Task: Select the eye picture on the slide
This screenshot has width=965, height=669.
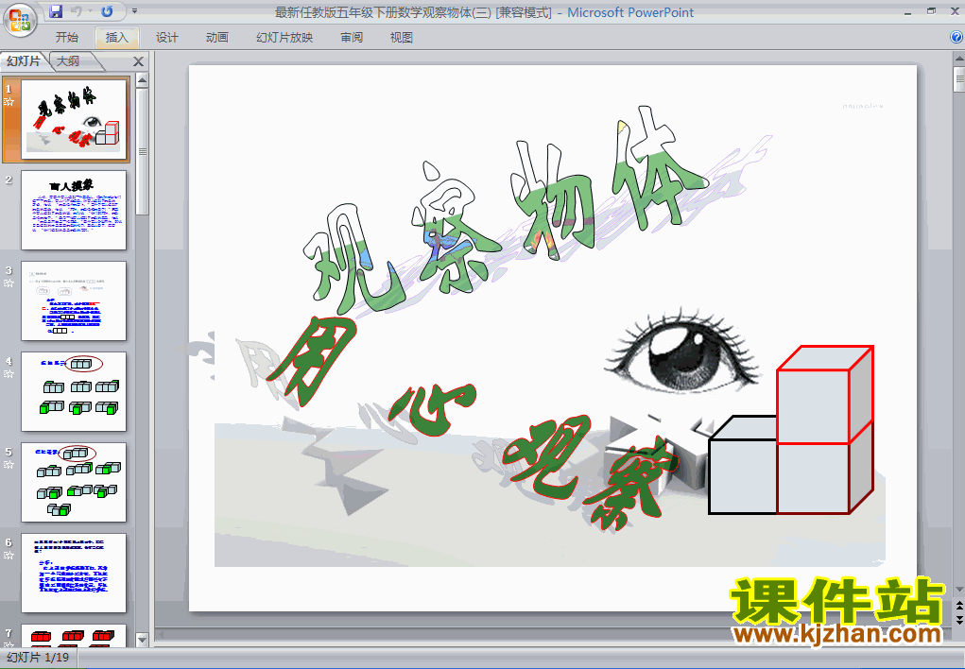Action: click(x=681, y=352)
